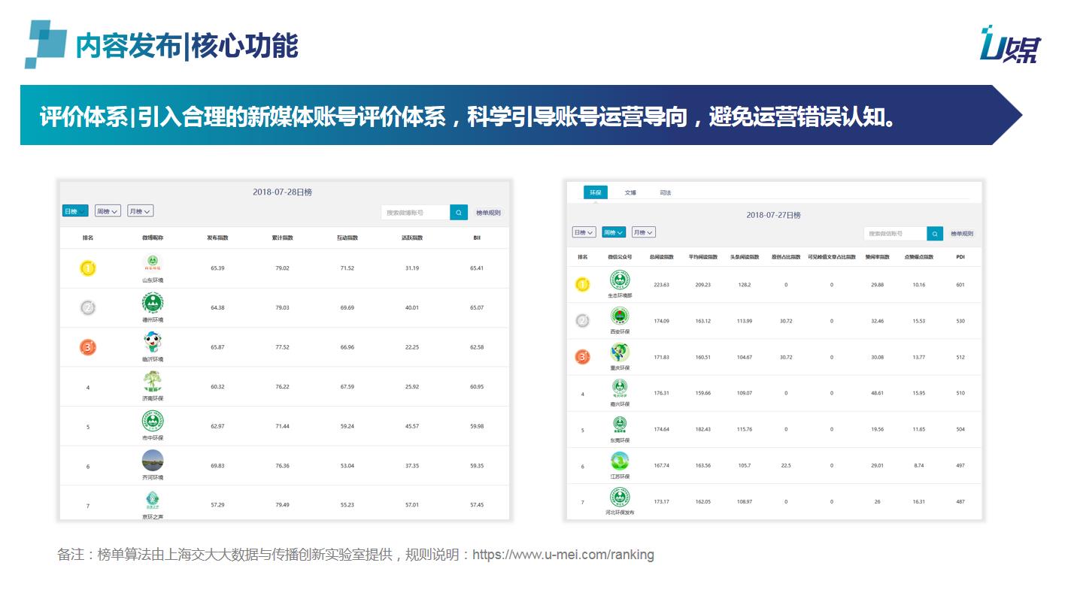Viewport: 1068px width, 599px height.
Task: Select the PDI value 601
Action: coord(960,285)
